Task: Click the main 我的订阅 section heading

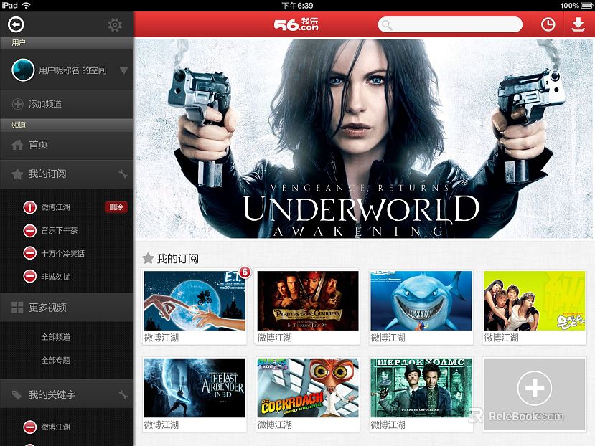Action: 177,259
